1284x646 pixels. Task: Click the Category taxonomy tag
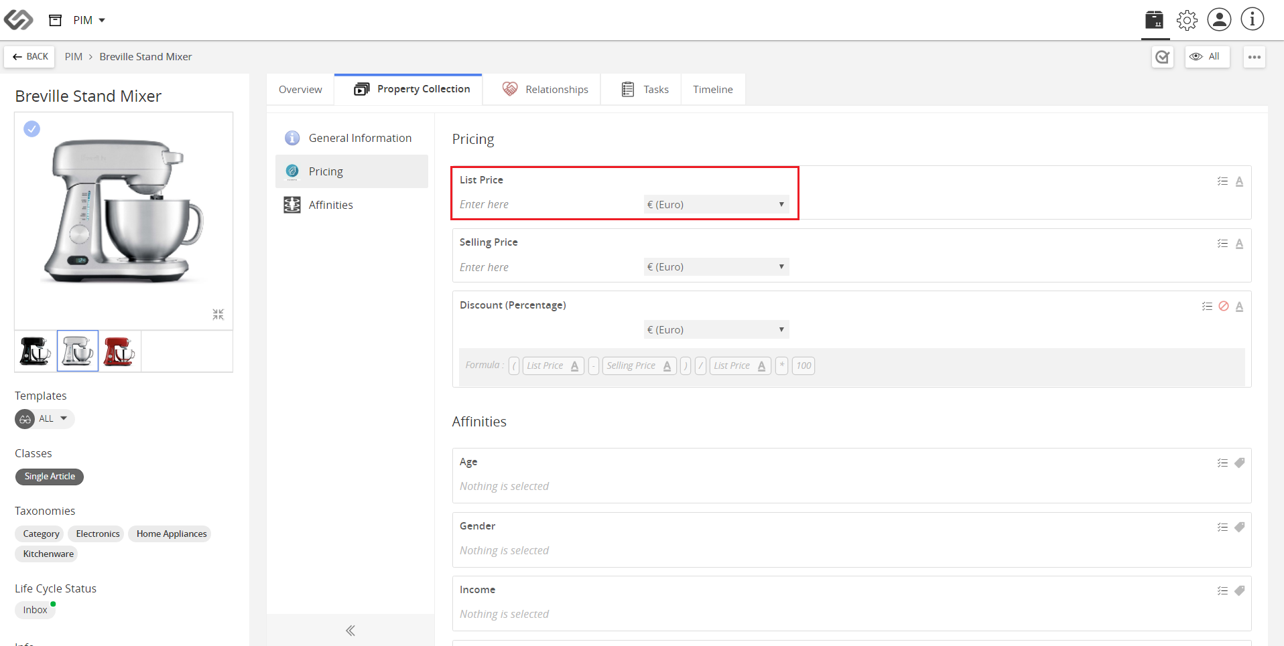[40, 534]
